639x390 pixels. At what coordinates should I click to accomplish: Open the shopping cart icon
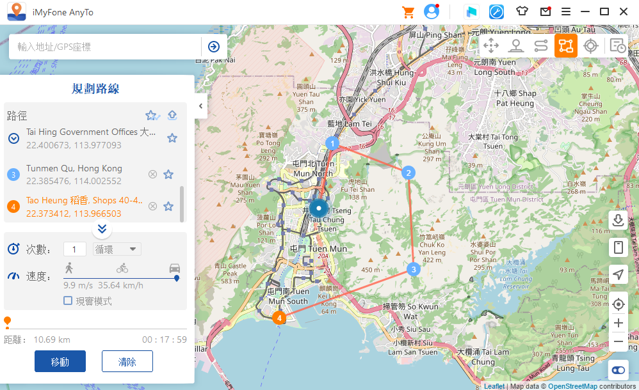click(408, 12)
